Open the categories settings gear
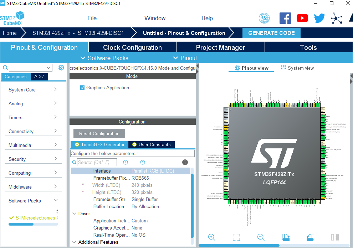 point(61,68)
